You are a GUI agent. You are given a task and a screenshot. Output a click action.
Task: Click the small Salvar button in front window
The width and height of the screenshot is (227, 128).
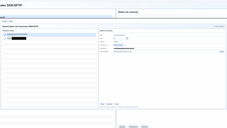pos(102,104)
